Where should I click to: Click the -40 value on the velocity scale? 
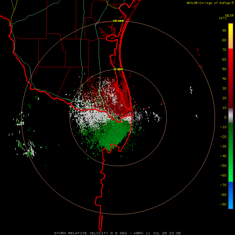pos(223,156)
